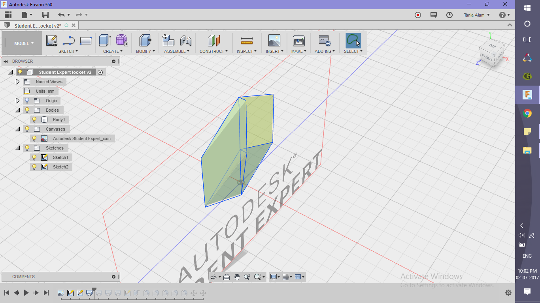Toggle visibility bulb of Sketch2

click(x=34, y=167)
